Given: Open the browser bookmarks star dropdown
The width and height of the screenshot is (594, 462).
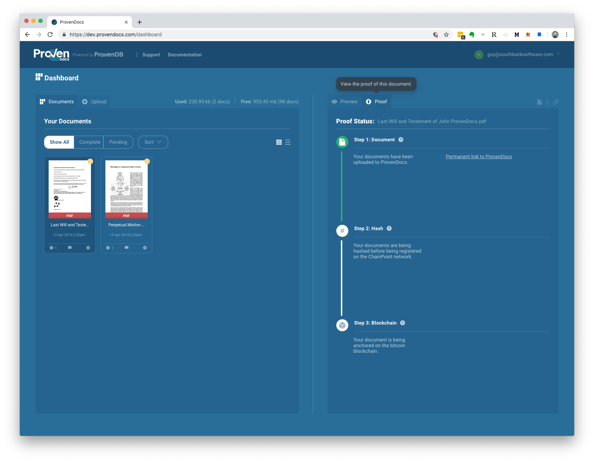Looking at the screenshot, I should tap(446, 35).
